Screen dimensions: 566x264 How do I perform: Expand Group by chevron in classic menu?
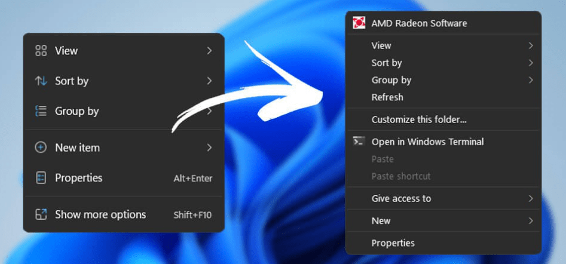tap(531, 79)
